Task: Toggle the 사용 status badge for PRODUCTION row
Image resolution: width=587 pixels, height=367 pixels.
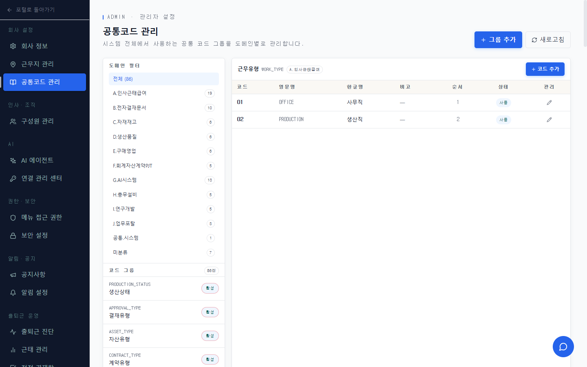Action: (503, 120)
